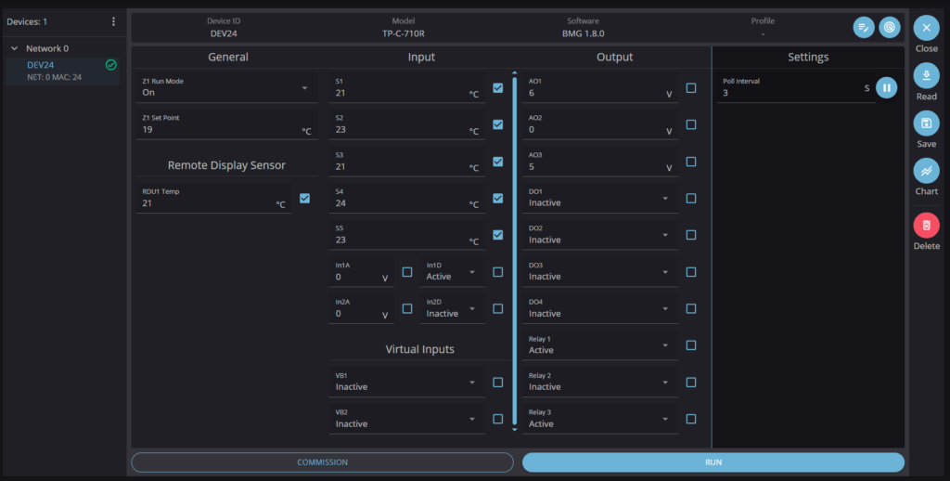Check the AO2 output checkbox
This screenshot has width=950, height=481.
pos(690,124)
